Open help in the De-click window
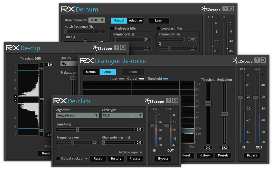Image resolution: width=273 pixels, height=170 pixels. [x=168, y=100]
